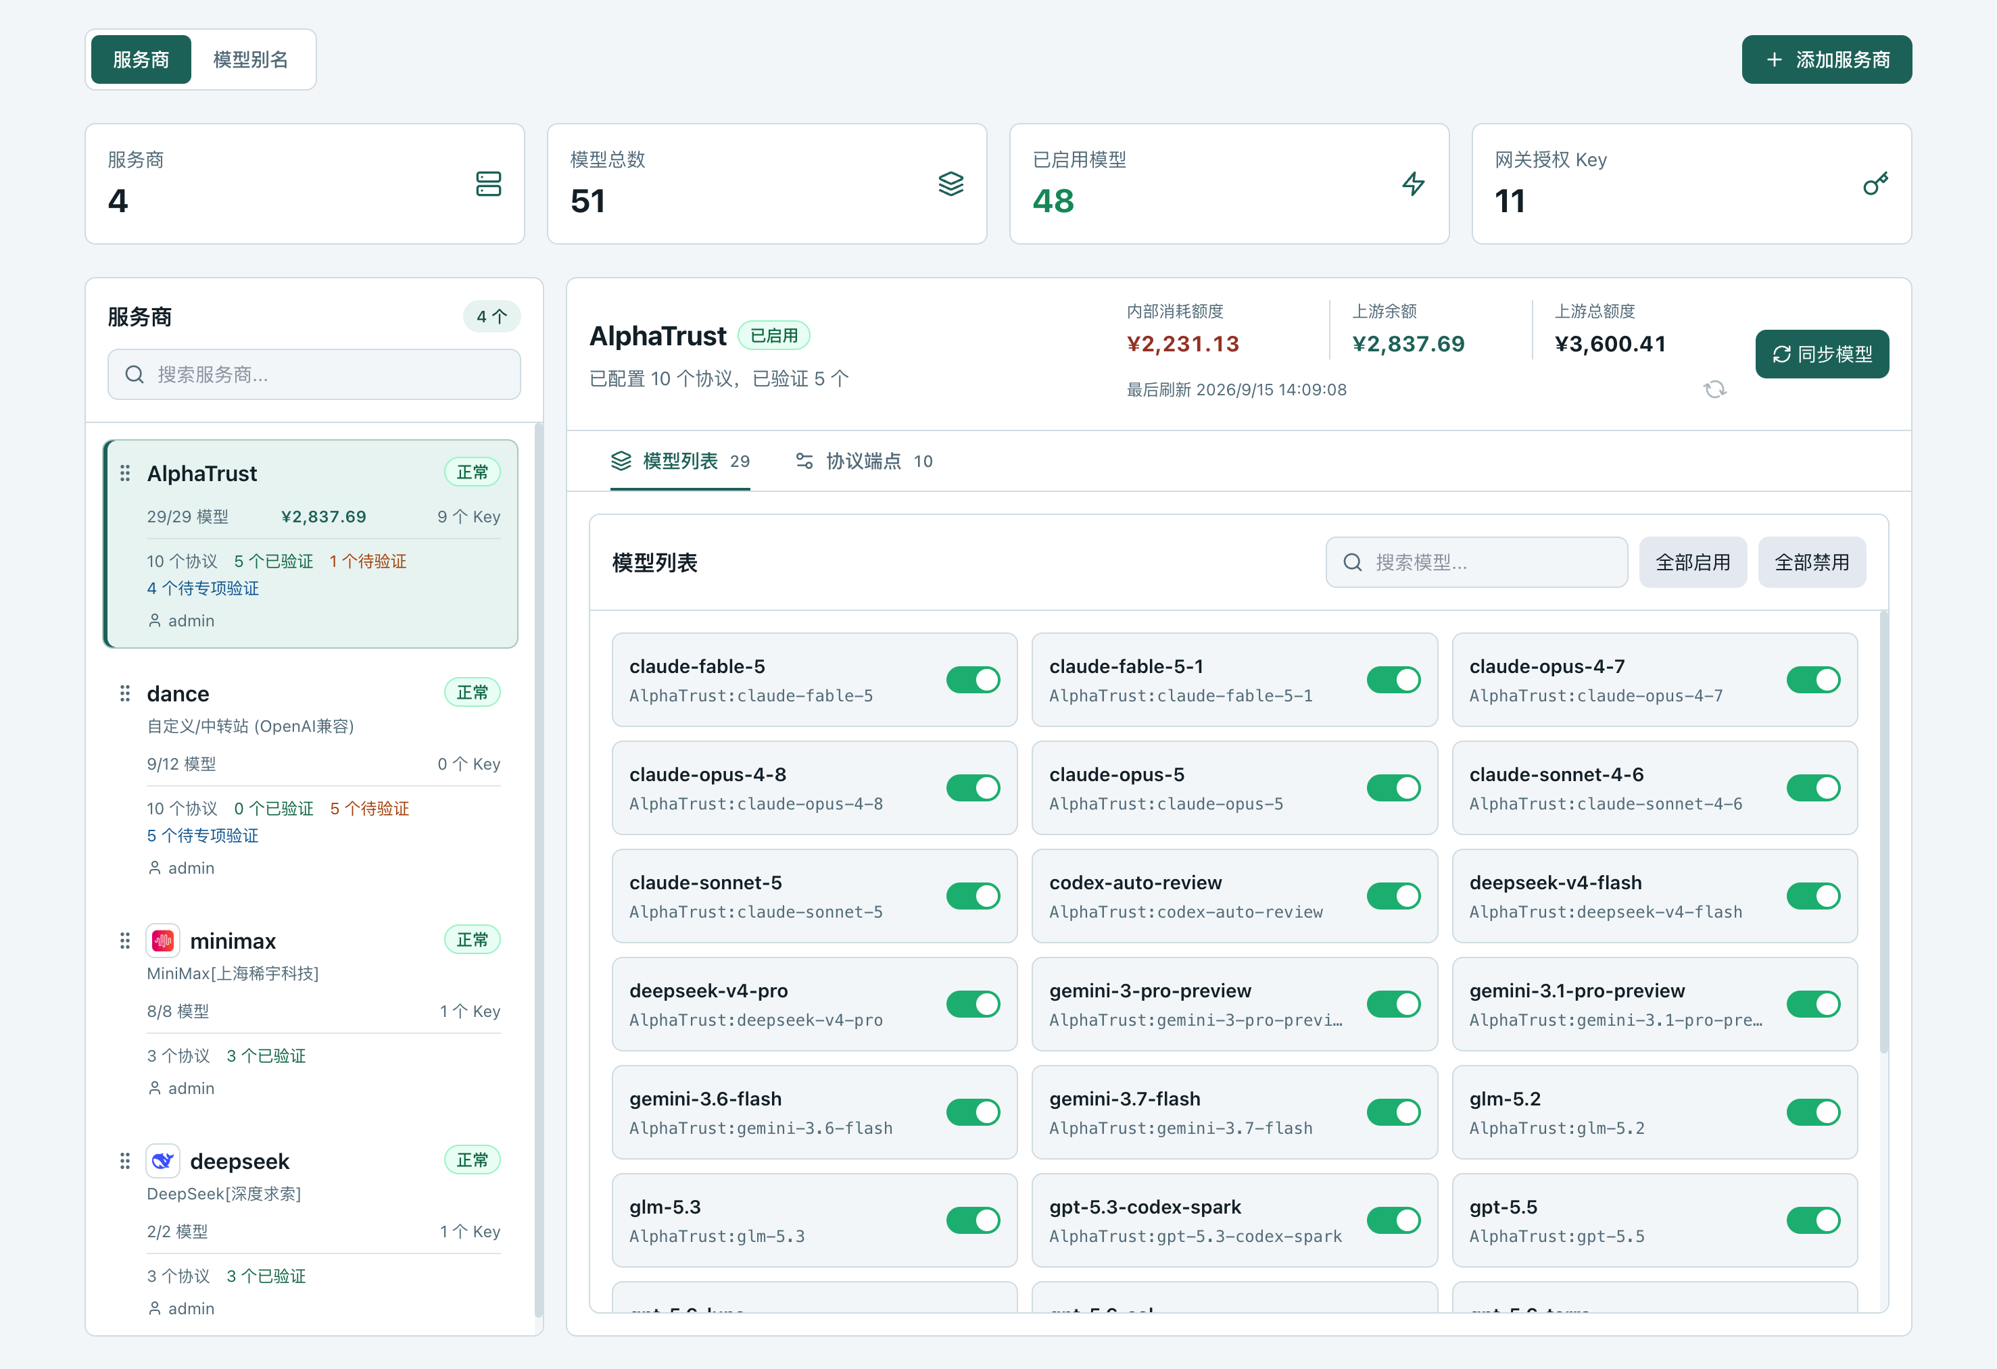Click the user icon under deepseek

click(x=155, y=1308)
